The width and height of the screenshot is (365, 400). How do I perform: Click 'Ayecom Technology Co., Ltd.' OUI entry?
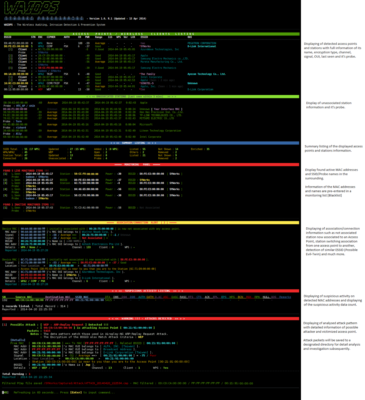pos(207,74)
